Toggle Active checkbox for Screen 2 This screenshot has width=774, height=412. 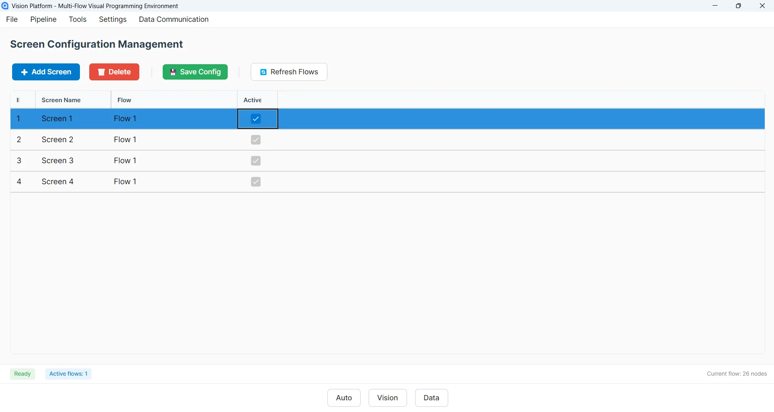click(256, 140)
